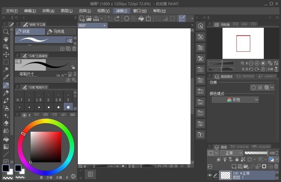Viewport: 281px width, 182px height.
Task: Open the 正常 blend mode dropdown
Action: coord(231,153)
